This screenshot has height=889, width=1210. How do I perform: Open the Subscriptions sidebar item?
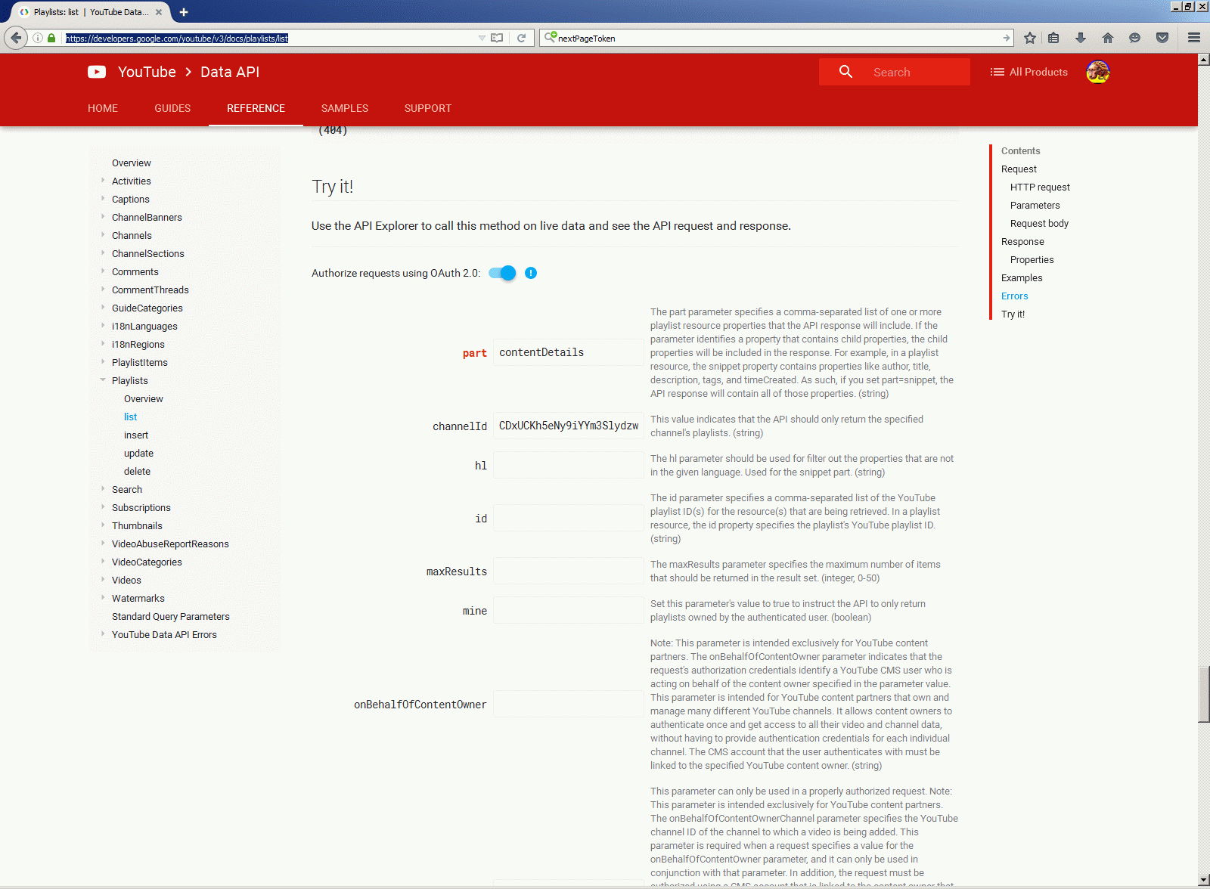pyautogui.click(x=141, y=507)
